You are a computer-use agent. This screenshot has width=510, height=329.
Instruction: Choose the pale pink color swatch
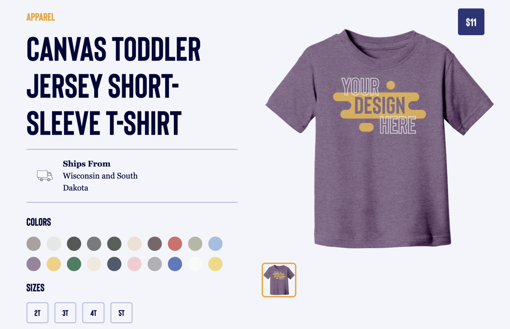[x=134, y=264]
